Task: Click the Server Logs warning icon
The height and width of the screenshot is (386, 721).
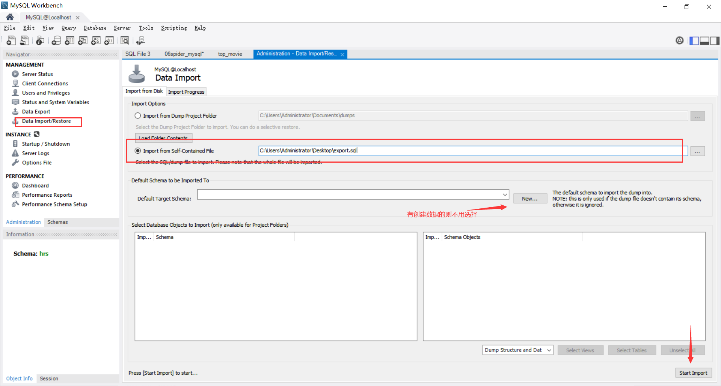Action: coord(15,153)
